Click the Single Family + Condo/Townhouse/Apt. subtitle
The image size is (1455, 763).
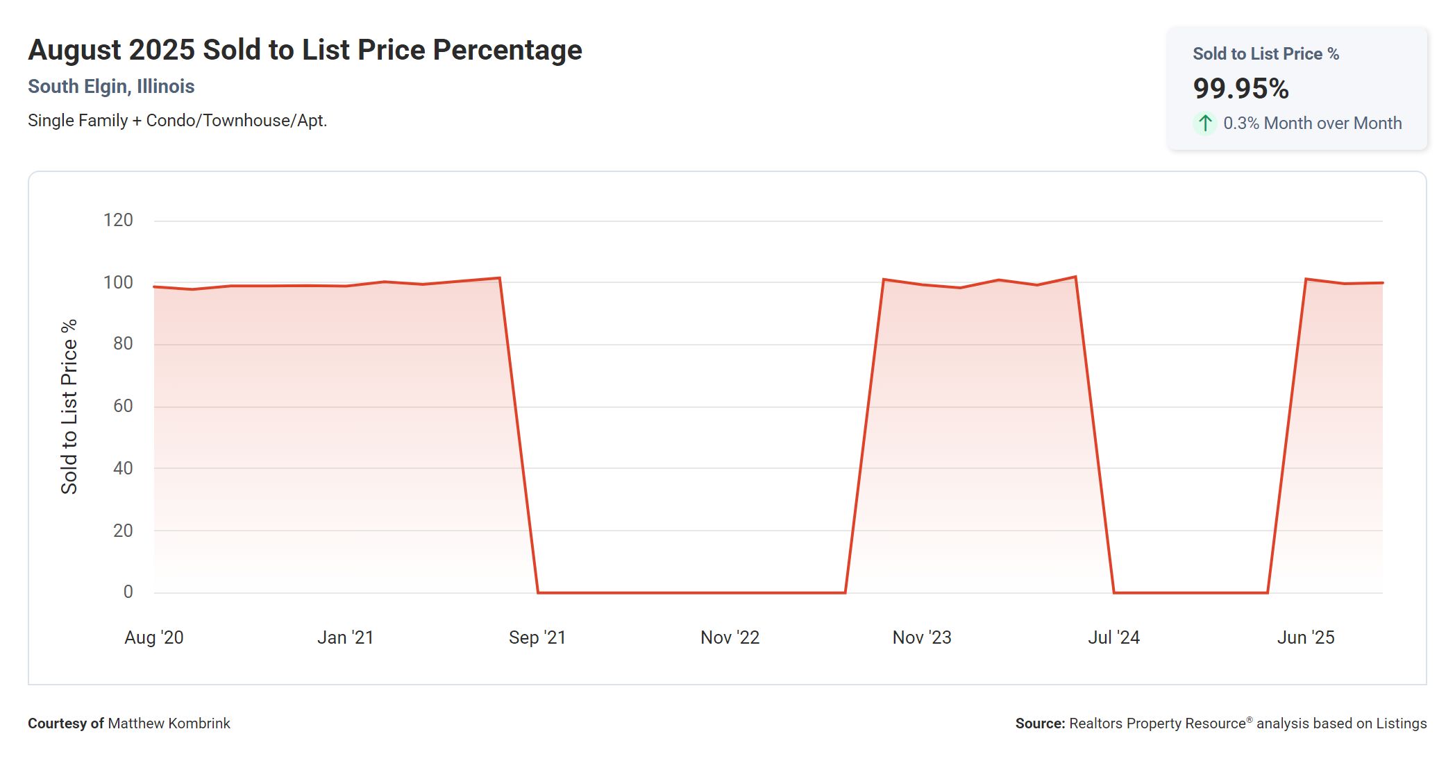(177, 121)
